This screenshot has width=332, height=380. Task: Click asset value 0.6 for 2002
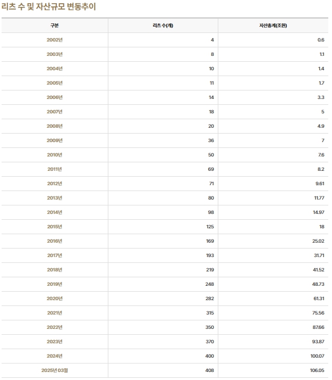[x=321, y=40]
